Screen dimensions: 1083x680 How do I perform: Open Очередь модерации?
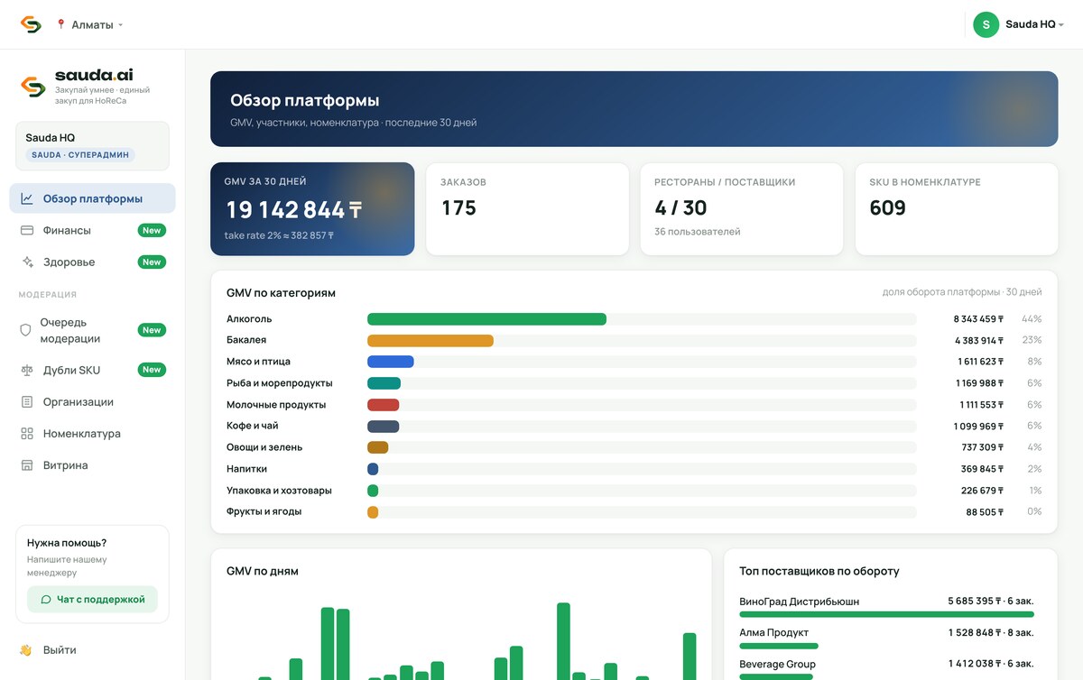pyautogui.click(x=92, y=330)
